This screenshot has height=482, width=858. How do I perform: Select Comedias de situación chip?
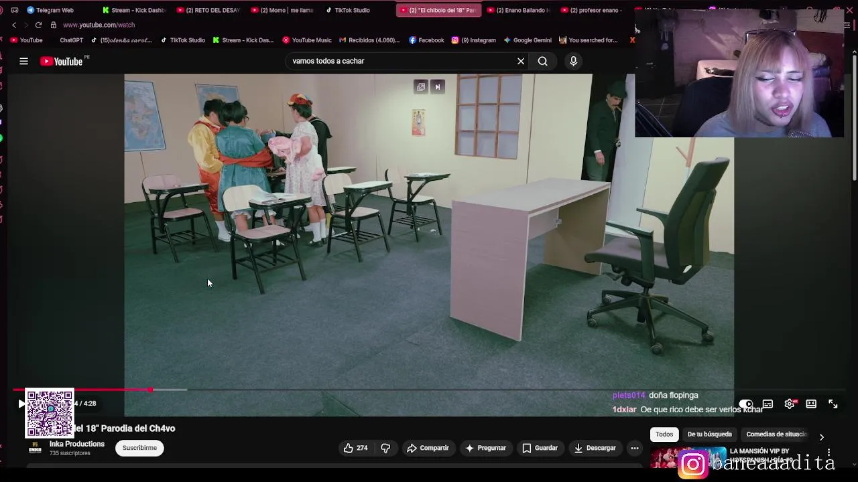[776, 434]
